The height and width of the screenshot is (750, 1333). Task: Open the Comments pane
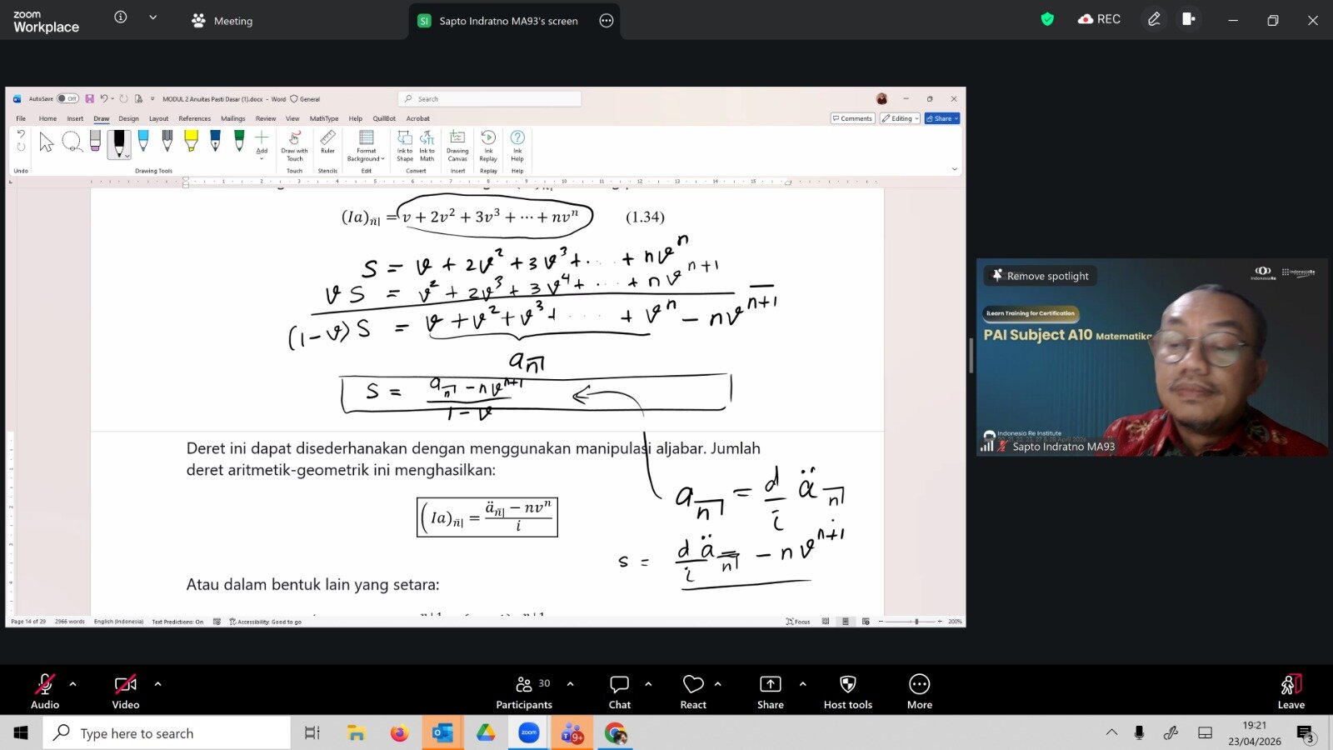pyautogui.click(x=852, y=118)
